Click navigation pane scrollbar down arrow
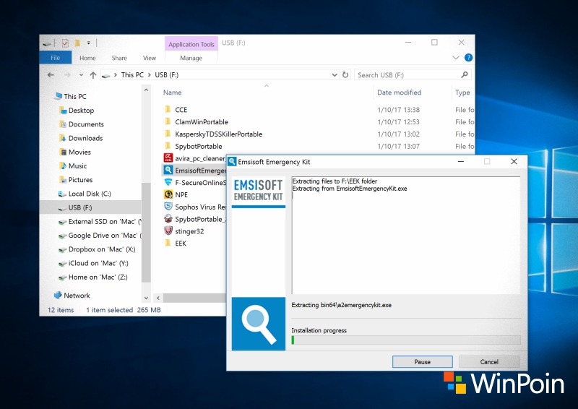This screenshot has height=409, width=578. click(147, 298)
